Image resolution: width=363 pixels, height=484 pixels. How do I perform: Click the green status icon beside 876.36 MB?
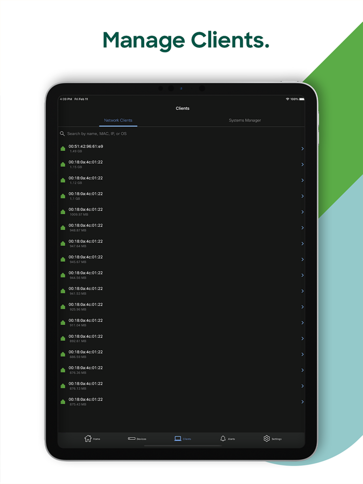(63, 370)
